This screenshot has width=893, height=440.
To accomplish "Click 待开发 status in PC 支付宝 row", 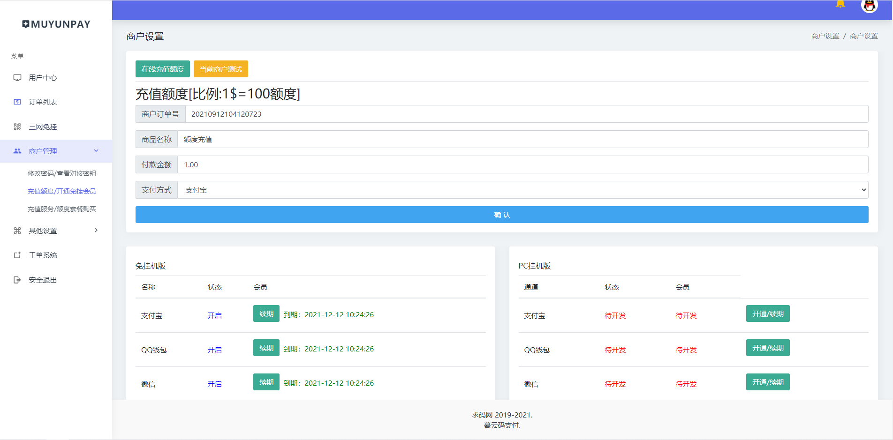I will [615, 315].
